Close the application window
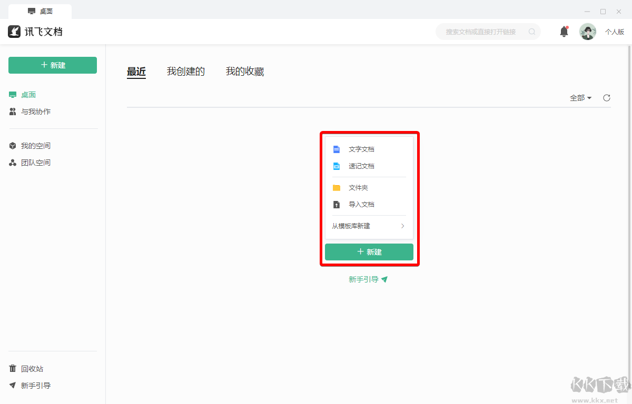 click(x=619, y=12)
